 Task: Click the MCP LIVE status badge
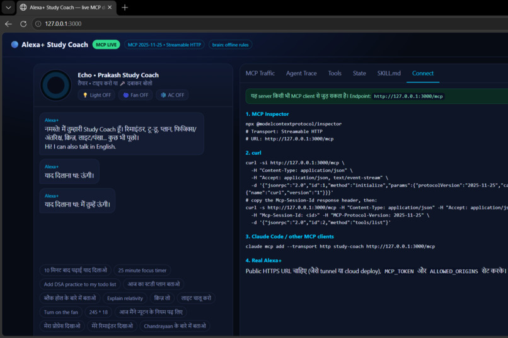click(x=107, y=45)
